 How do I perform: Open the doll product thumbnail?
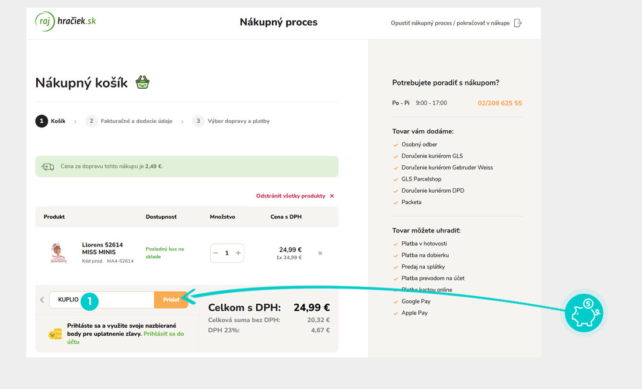pos(58,252)
